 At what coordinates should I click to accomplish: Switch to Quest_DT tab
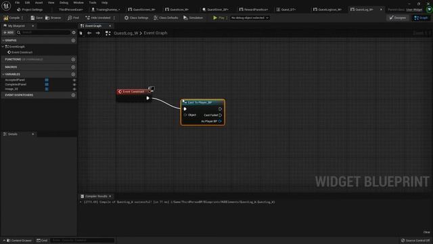286,9
